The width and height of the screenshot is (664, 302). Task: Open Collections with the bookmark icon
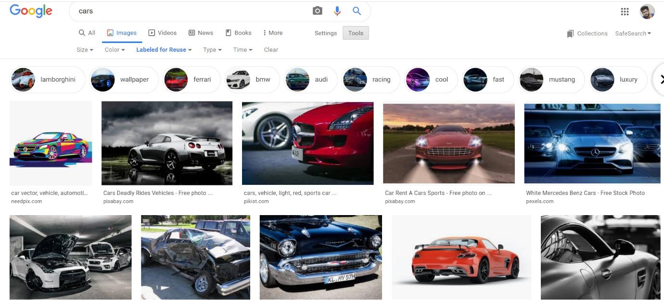[587, 34]
